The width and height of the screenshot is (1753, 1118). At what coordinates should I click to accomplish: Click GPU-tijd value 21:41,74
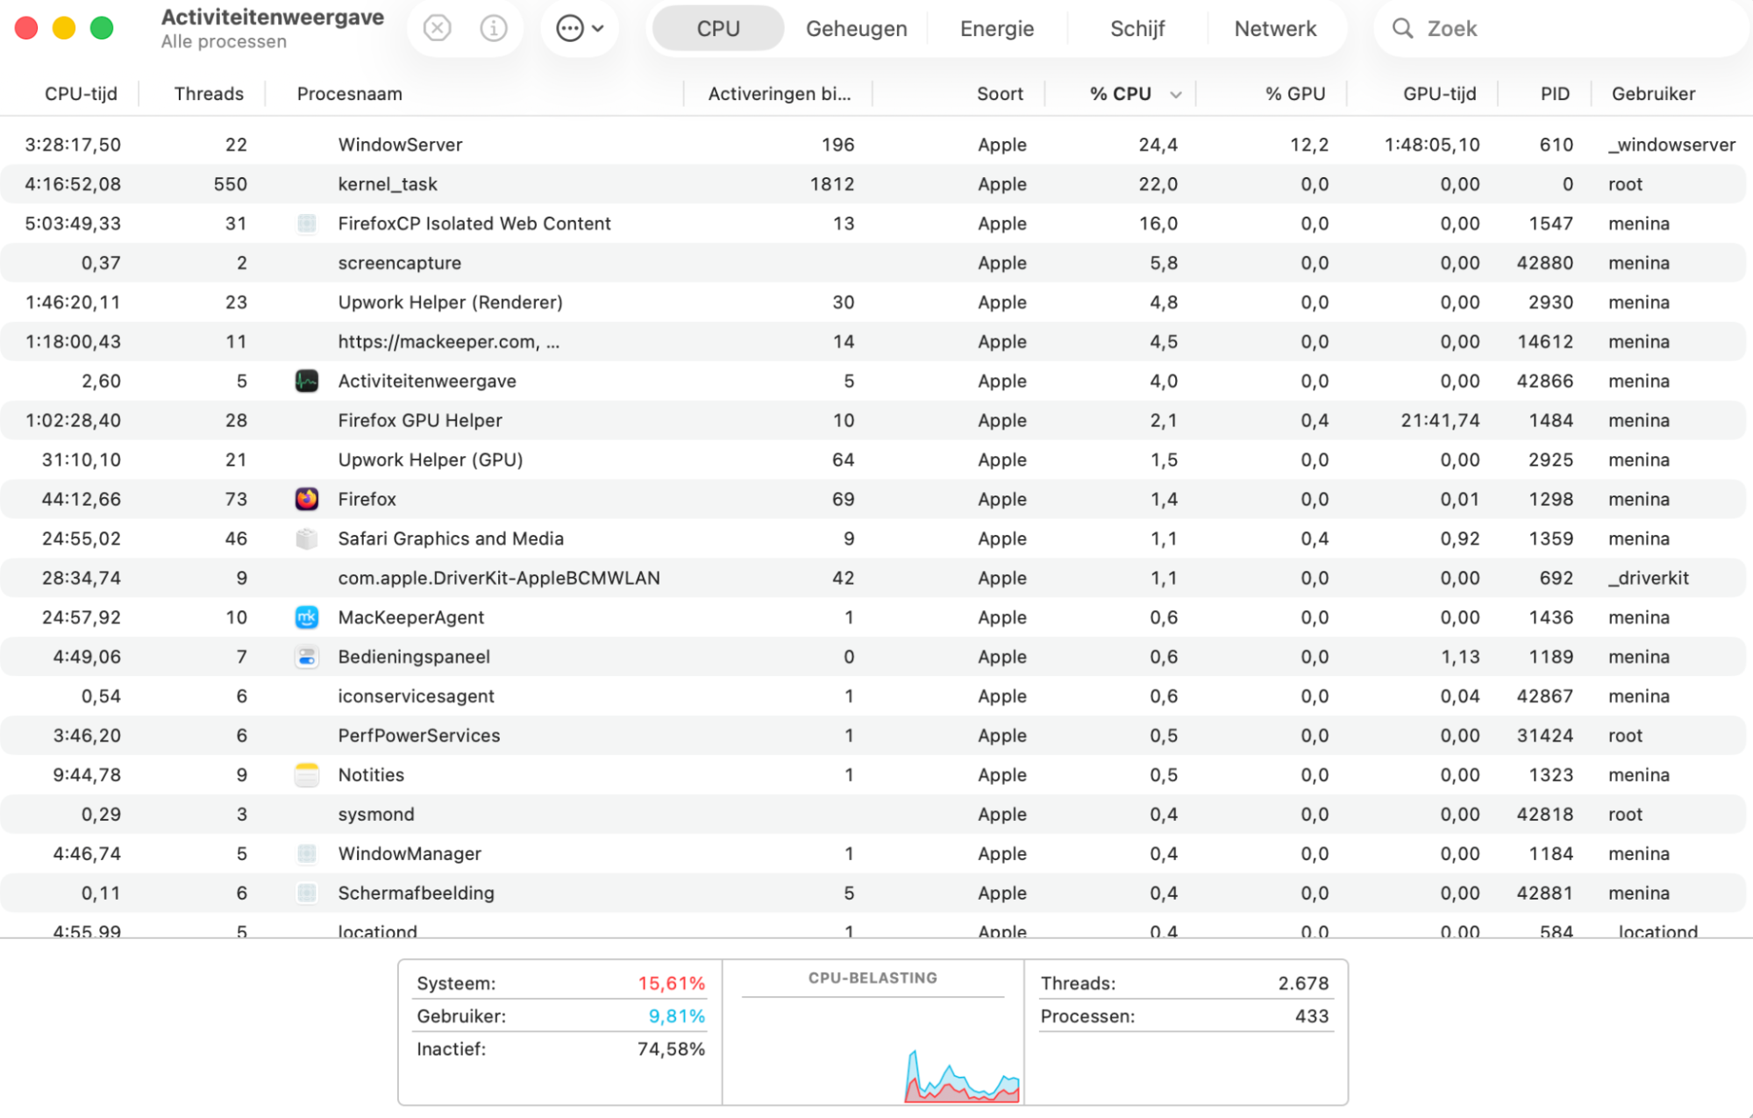tap(1440, 420)
